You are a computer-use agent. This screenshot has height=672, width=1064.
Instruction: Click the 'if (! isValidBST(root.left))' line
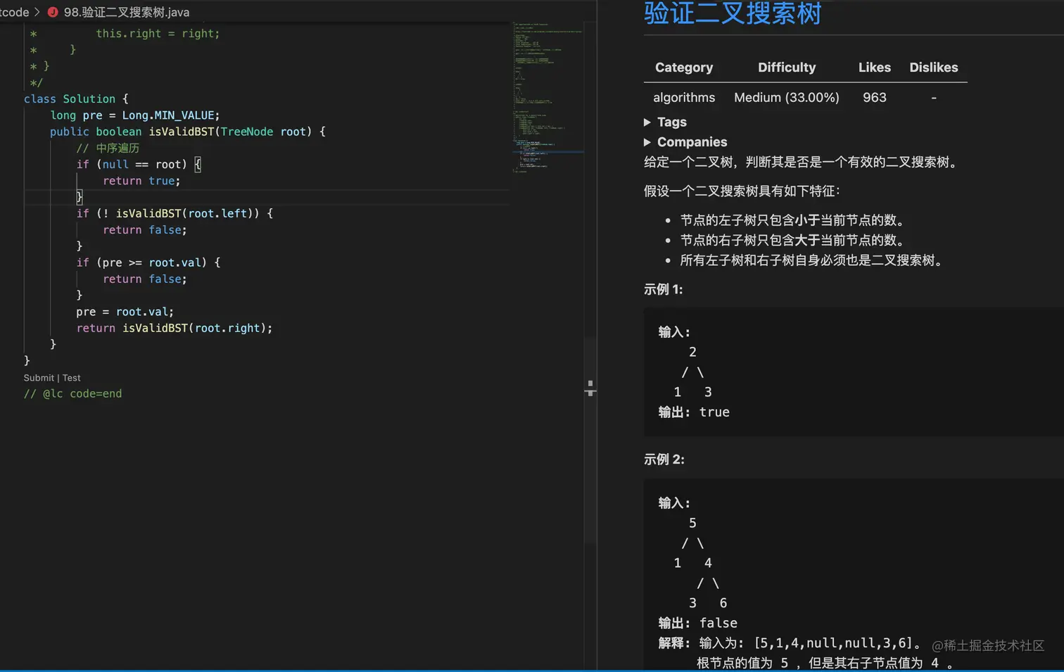[x=175, y=213]
